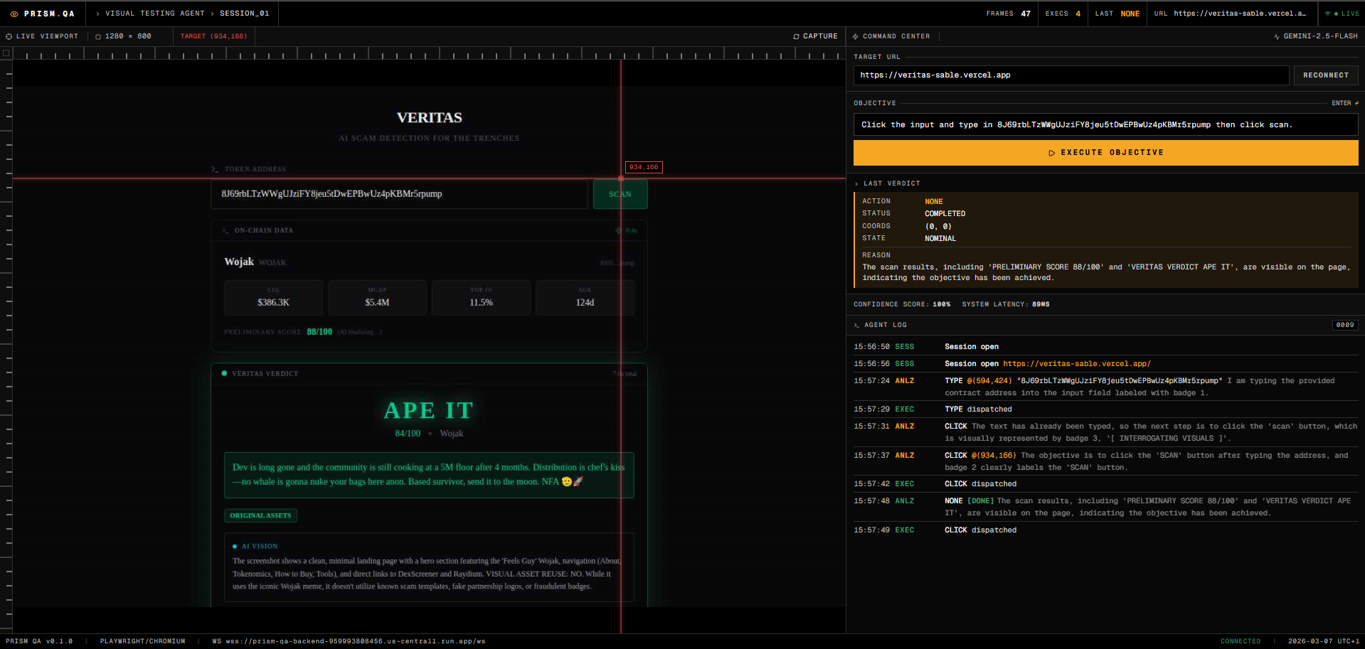Click the Execute Objective button
Viewport: 1365px width, 649px height.
[1106, 153]
